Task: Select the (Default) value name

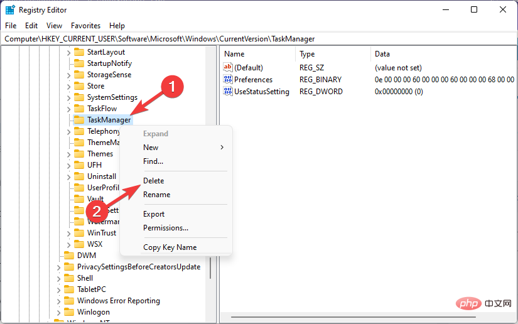Action: pos(249,68)
